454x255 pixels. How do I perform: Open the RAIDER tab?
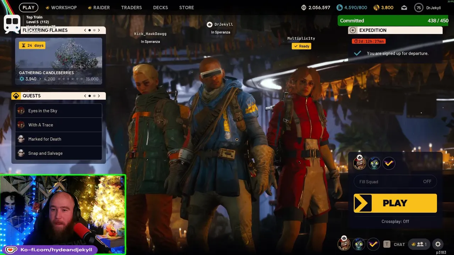coord(99,7)
